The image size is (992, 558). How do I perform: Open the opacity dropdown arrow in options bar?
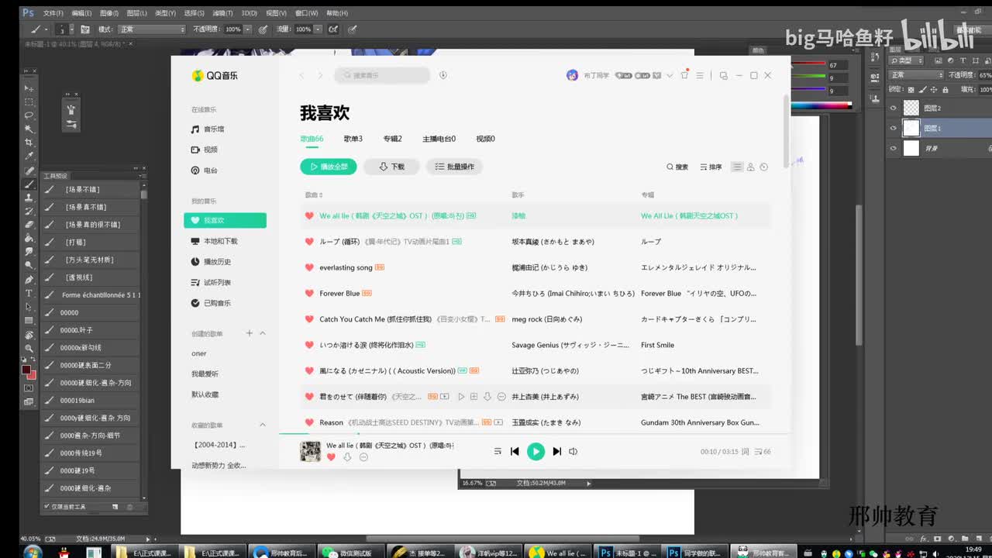click(248, 29)
